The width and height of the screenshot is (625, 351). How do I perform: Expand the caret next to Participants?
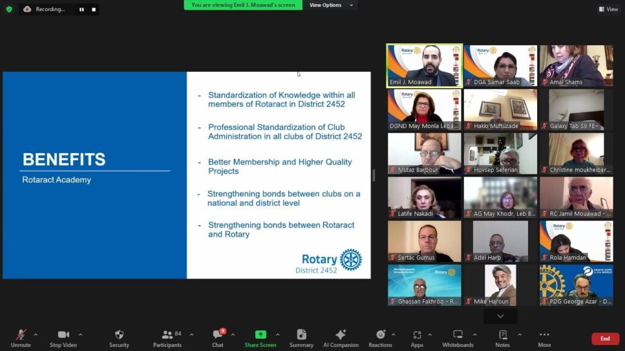coord(192,335)
